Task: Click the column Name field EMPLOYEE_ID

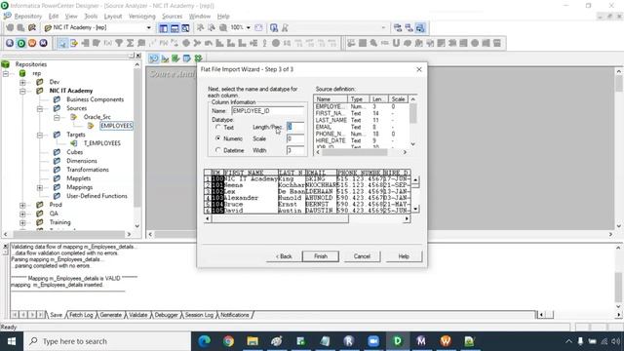Action: [x=267, y=111]
